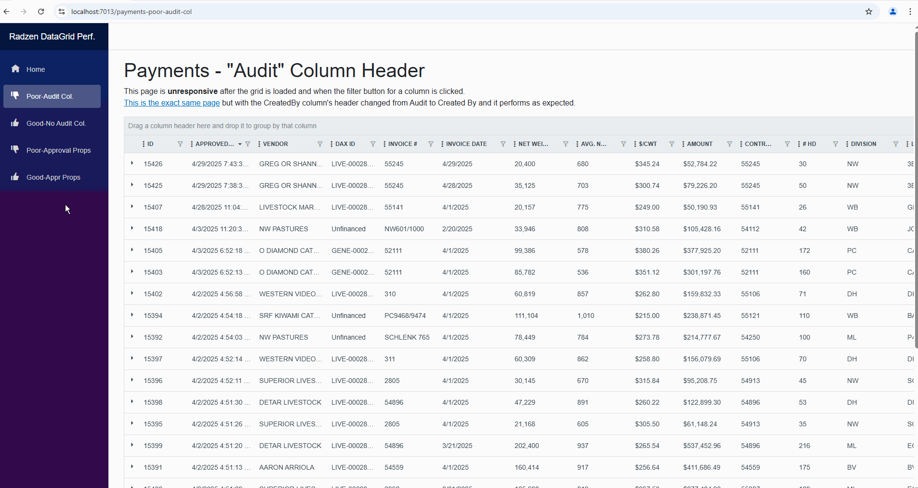Reload the page in the browser
This screenshot has height=488, width=918.
[41, 12]
